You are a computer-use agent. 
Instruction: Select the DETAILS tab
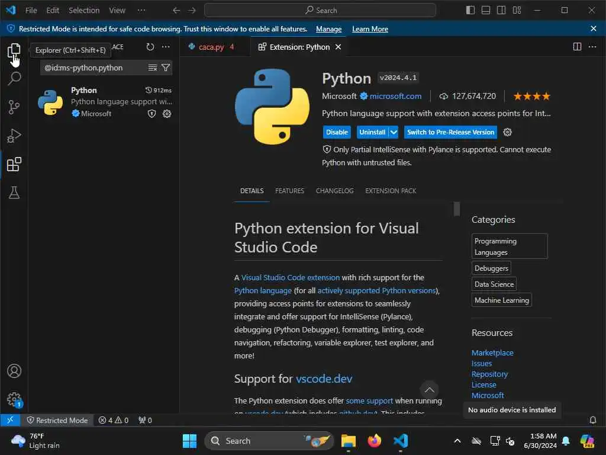click(x=252, y=191)
